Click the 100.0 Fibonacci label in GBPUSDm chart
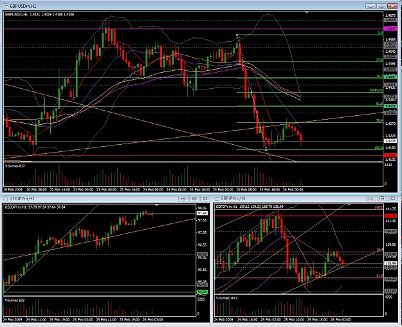Image resolution: width=402 pixels, height=327 pixels. click(379, 148)
